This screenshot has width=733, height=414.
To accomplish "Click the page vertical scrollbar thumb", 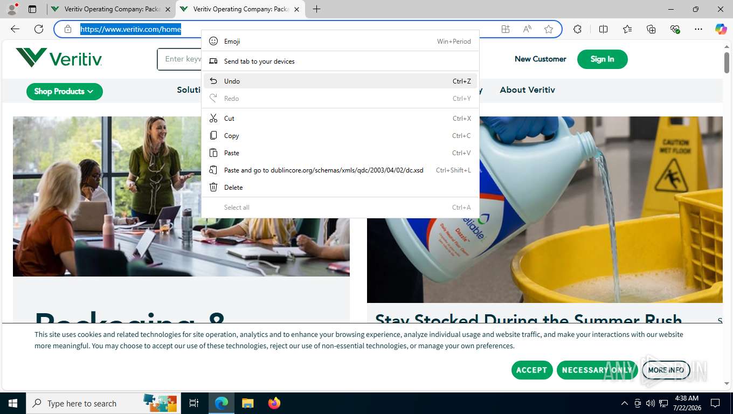I will point(727,63).
